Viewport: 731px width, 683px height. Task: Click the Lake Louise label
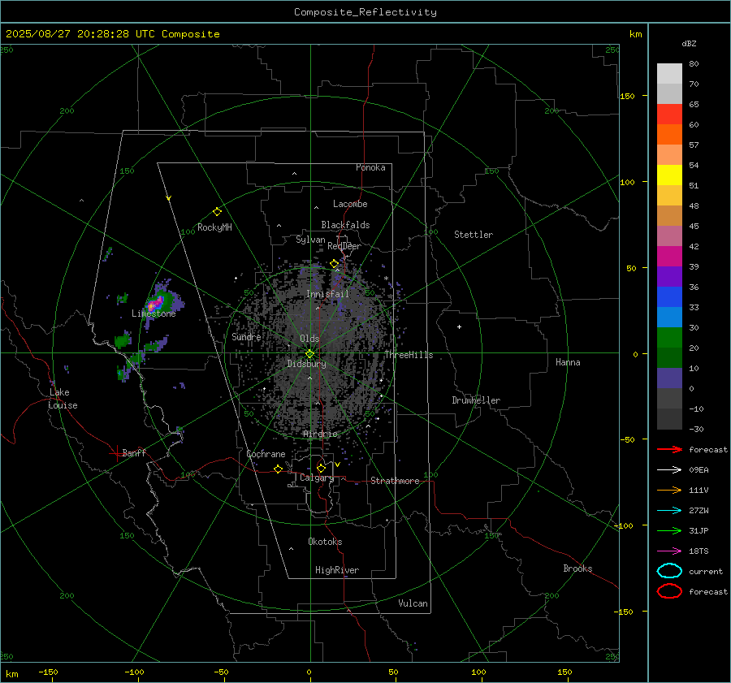pos(63,399)
